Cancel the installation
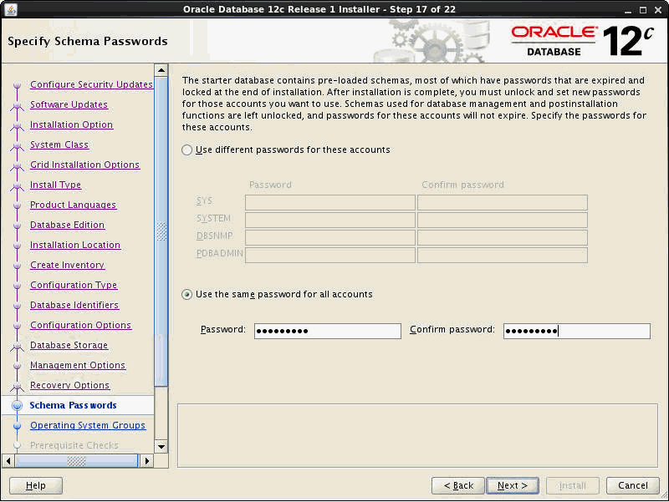This screenshot has height=502, width=669. [x=632, y=485]
